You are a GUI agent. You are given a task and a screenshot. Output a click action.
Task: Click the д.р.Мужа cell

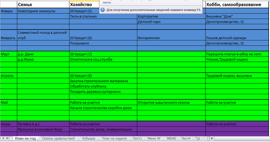click(x=43, y=59)
